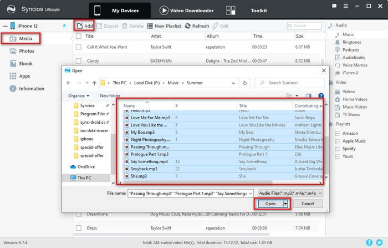Click the file list vertical scrollbar
This screenshot has width=388, height=248.
(326, 155)
